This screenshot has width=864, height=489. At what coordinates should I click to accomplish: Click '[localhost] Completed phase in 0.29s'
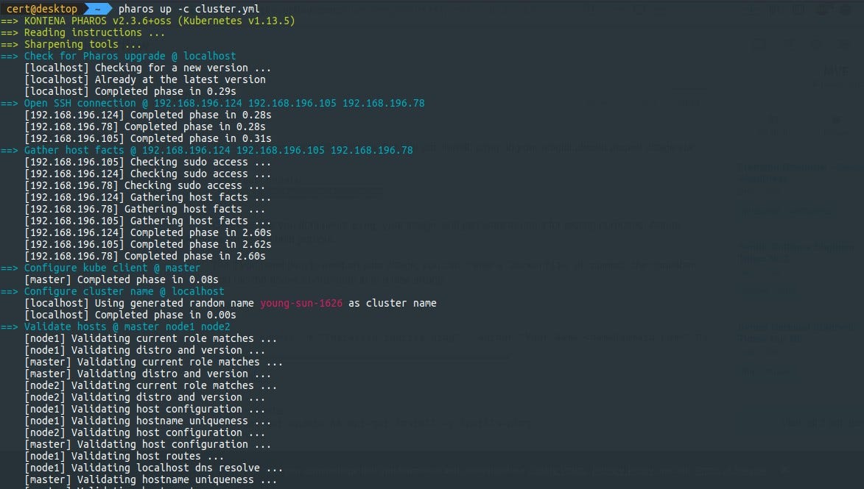(130, 91)
